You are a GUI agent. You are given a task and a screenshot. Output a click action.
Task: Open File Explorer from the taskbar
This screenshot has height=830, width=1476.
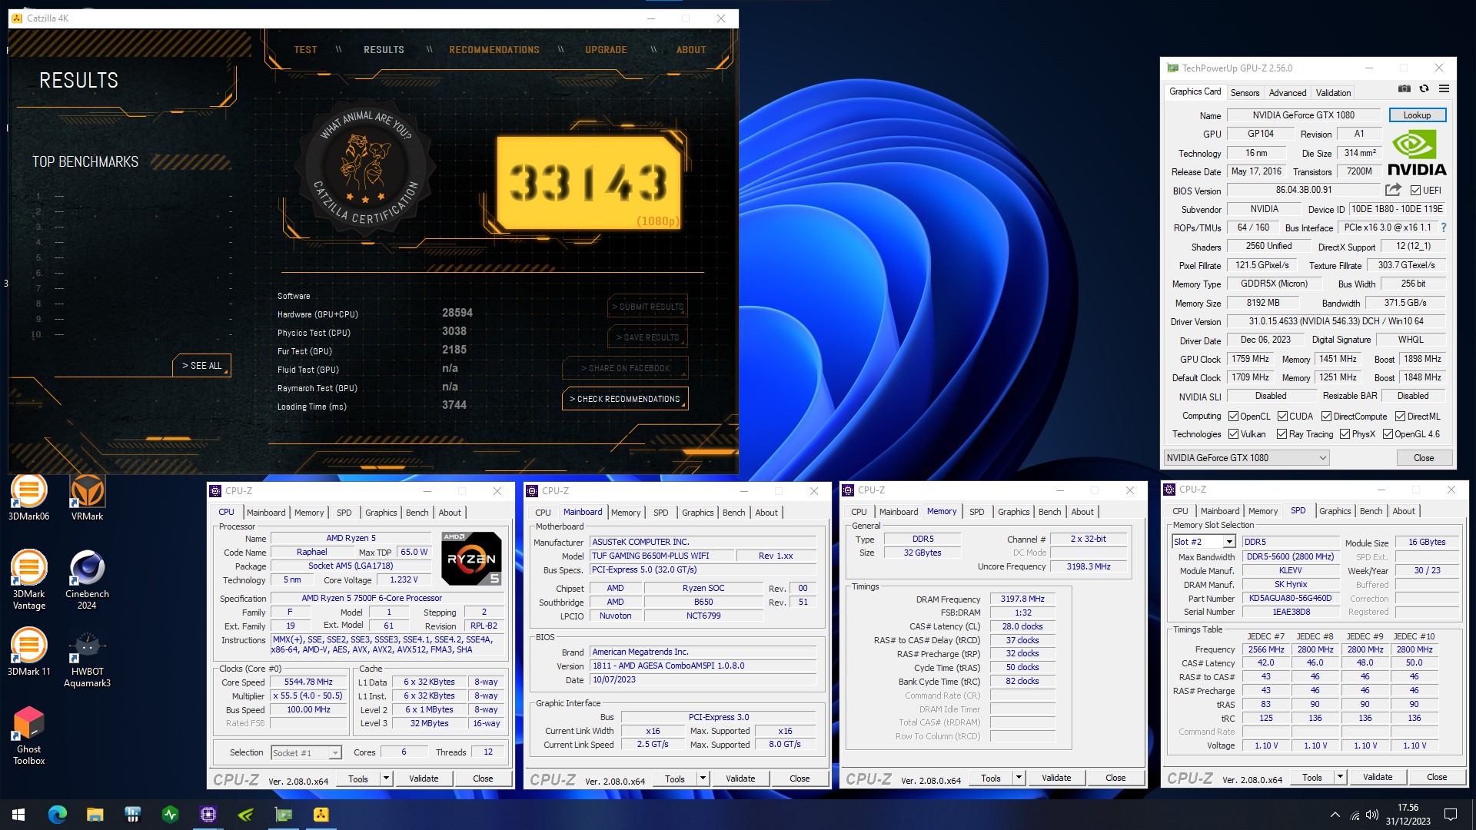[95, 814]
